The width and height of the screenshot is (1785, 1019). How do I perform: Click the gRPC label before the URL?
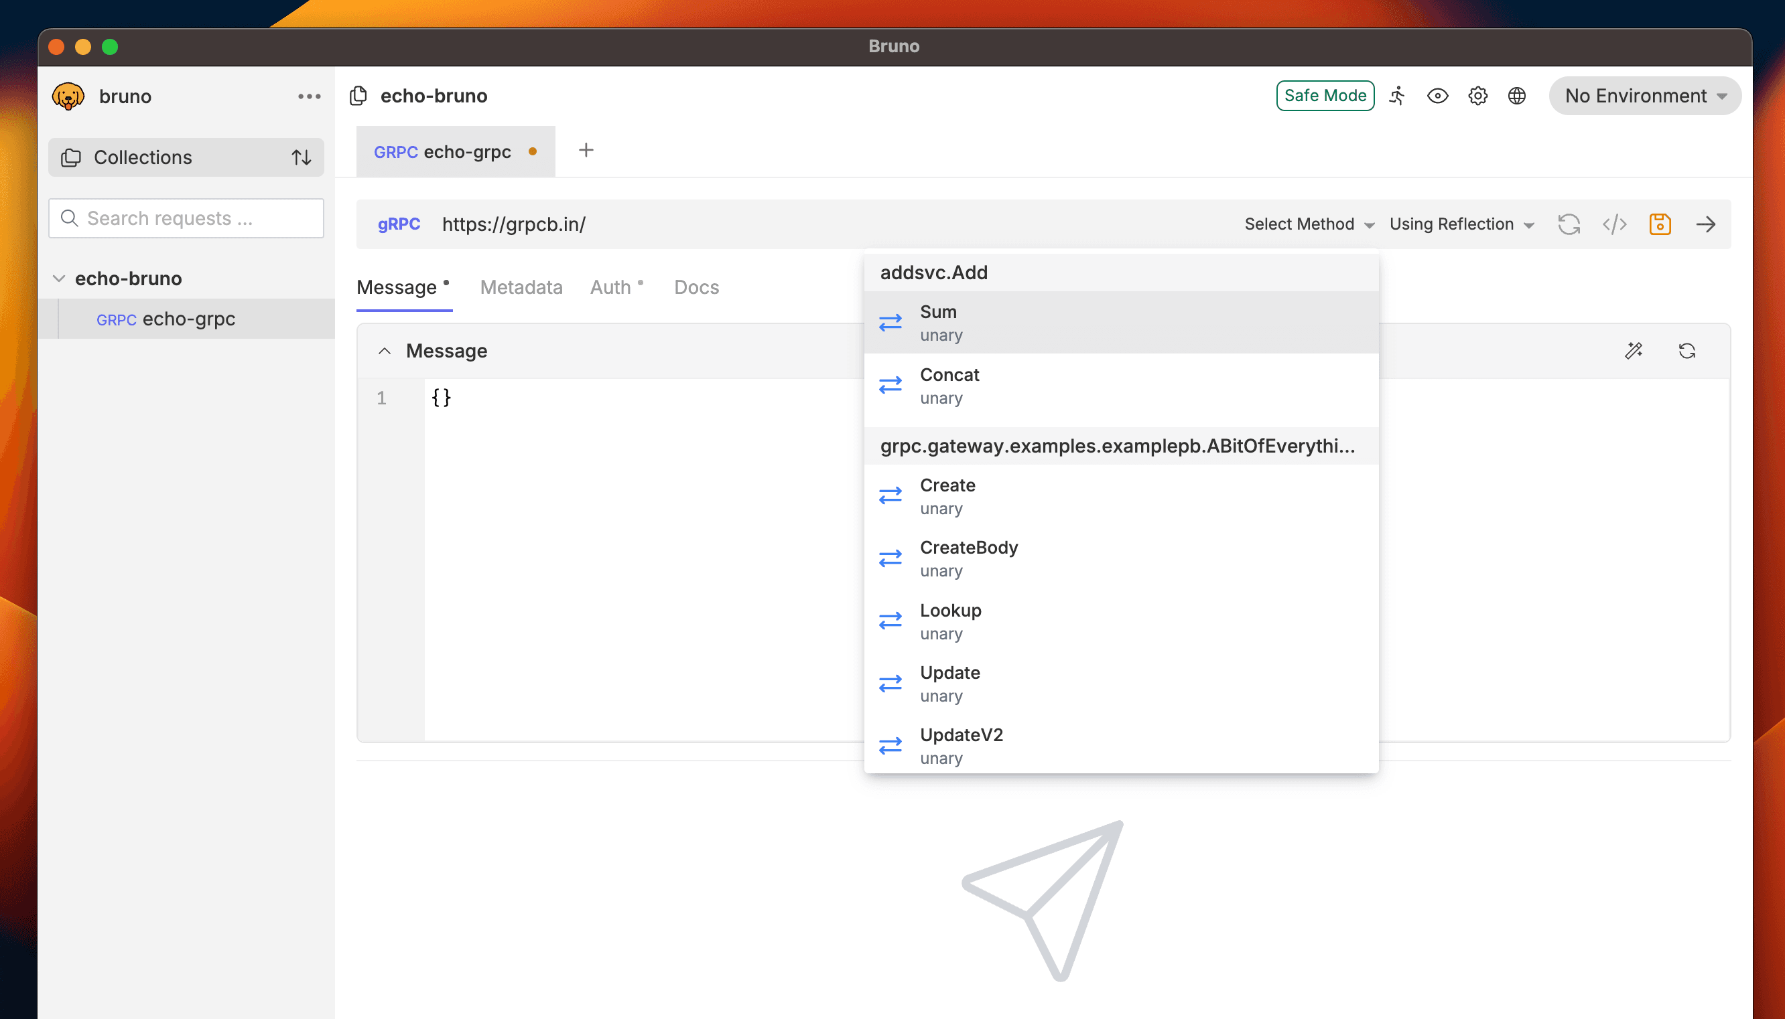click(399, 224)
